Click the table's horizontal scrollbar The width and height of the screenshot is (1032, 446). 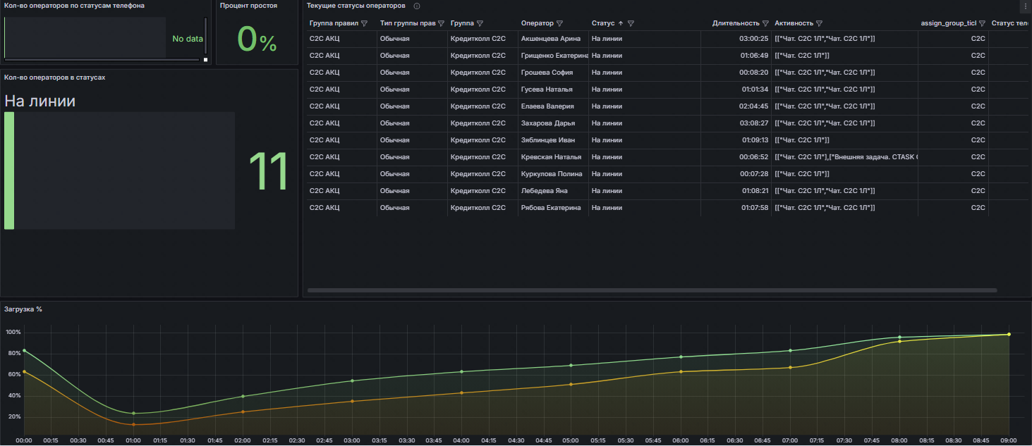[652, 290]
